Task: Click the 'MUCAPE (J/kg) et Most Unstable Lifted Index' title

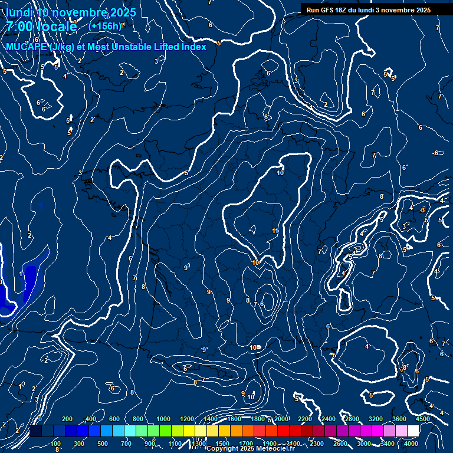Action: coord(106,47)
